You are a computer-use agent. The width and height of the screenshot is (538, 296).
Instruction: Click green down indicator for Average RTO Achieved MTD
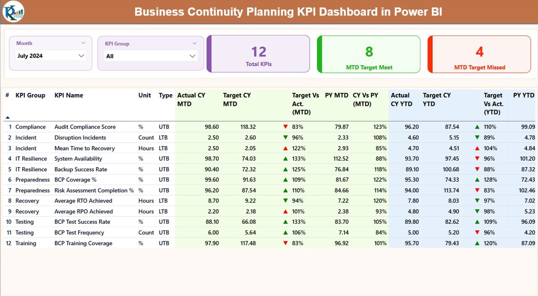pyautogui.click(x=285, y=201)
